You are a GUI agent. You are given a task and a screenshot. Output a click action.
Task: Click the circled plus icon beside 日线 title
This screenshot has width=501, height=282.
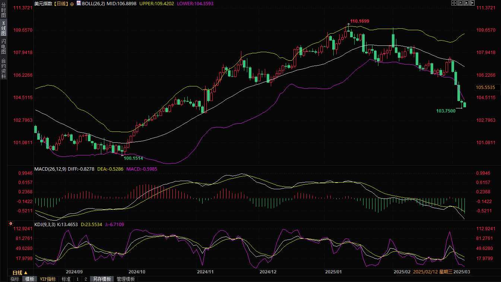72,3
